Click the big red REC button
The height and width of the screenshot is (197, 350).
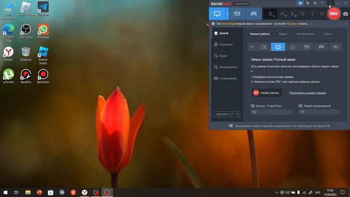pyautogui.click(x=334, y=14)
